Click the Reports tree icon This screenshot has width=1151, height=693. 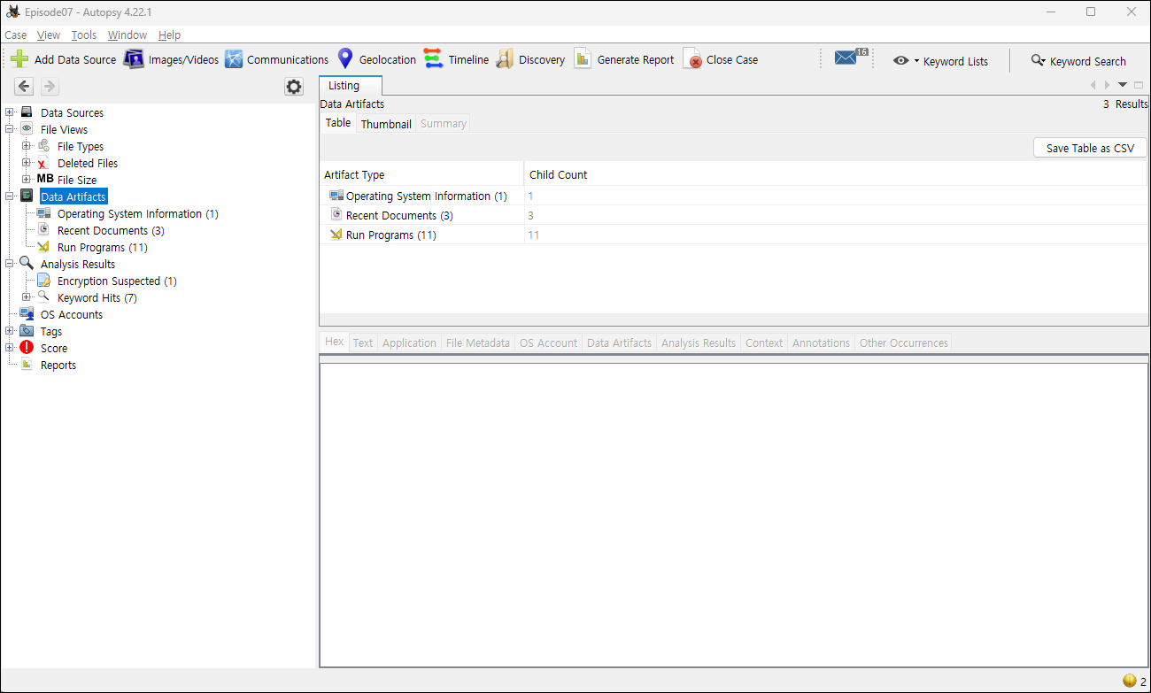27,365
